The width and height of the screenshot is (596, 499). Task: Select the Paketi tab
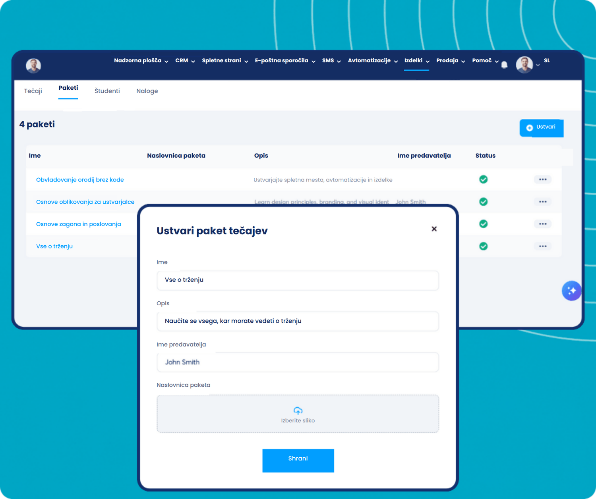[68, 88]
